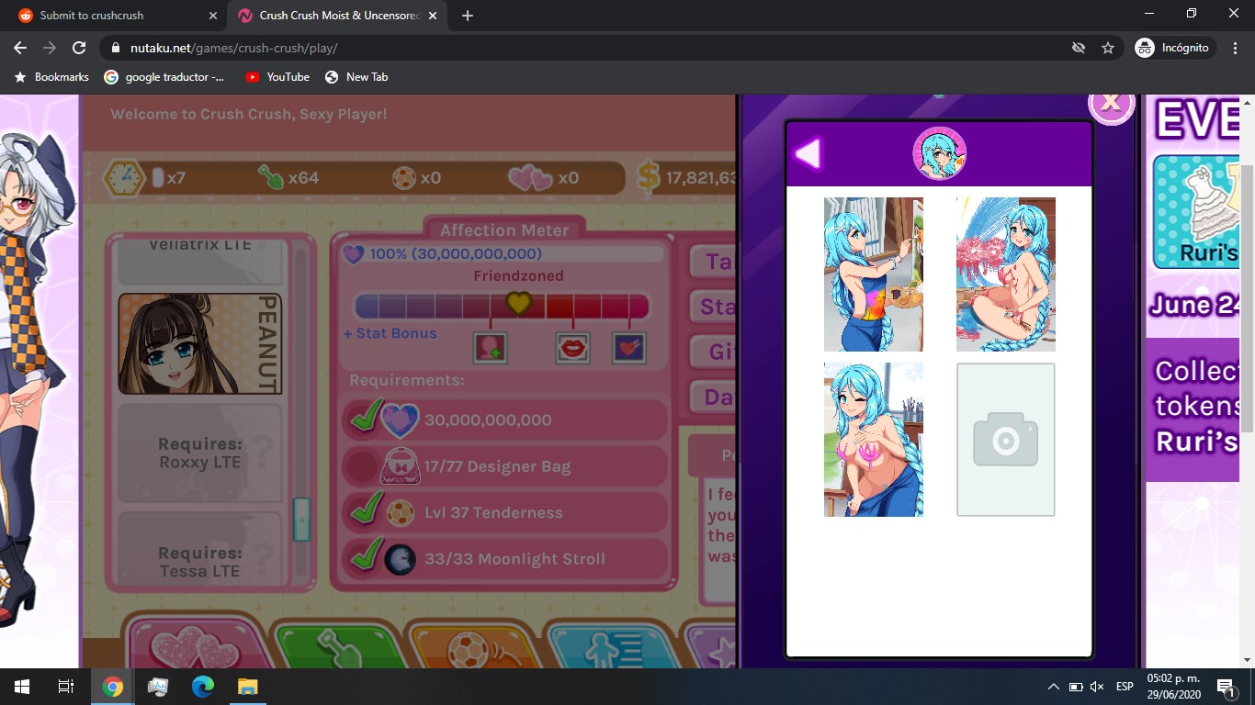1255x705 pixels.
Task: Open the New Tab bookmark
Action: [356, 77]
